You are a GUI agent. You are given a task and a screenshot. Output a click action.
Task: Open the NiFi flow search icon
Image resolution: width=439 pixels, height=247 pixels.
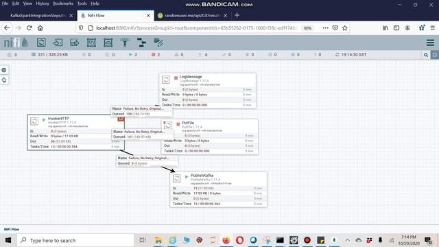point(426,55)
